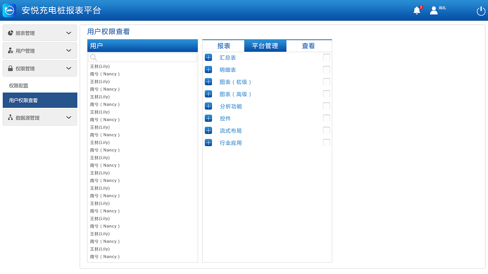The height and width of the screenshot is (274, 488).
Task: Expand the 数据源管理 menu chevron
Action: (69, 117)
